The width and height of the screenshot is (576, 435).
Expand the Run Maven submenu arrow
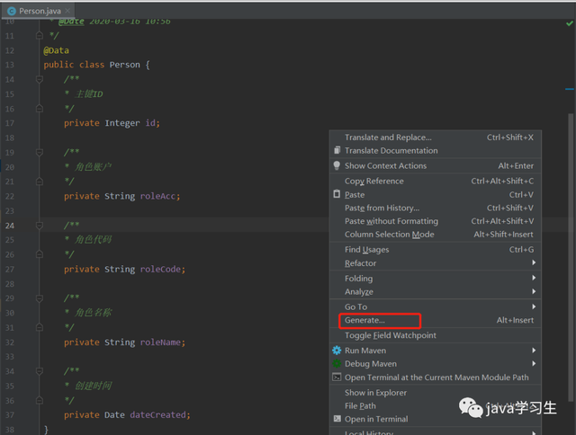[534, 351]
